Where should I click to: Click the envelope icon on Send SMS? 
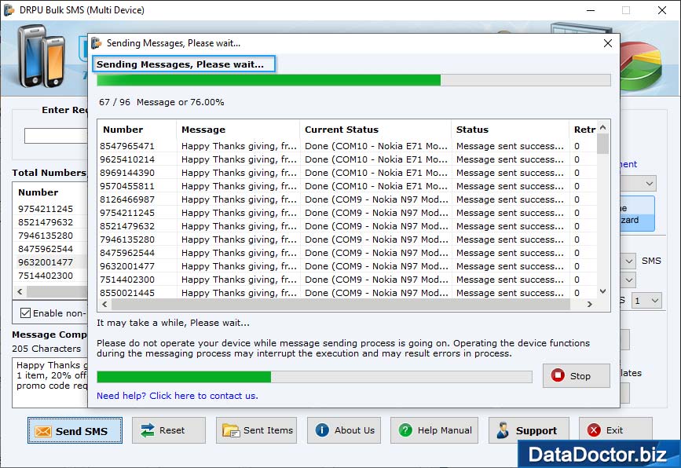click(43, 431)
